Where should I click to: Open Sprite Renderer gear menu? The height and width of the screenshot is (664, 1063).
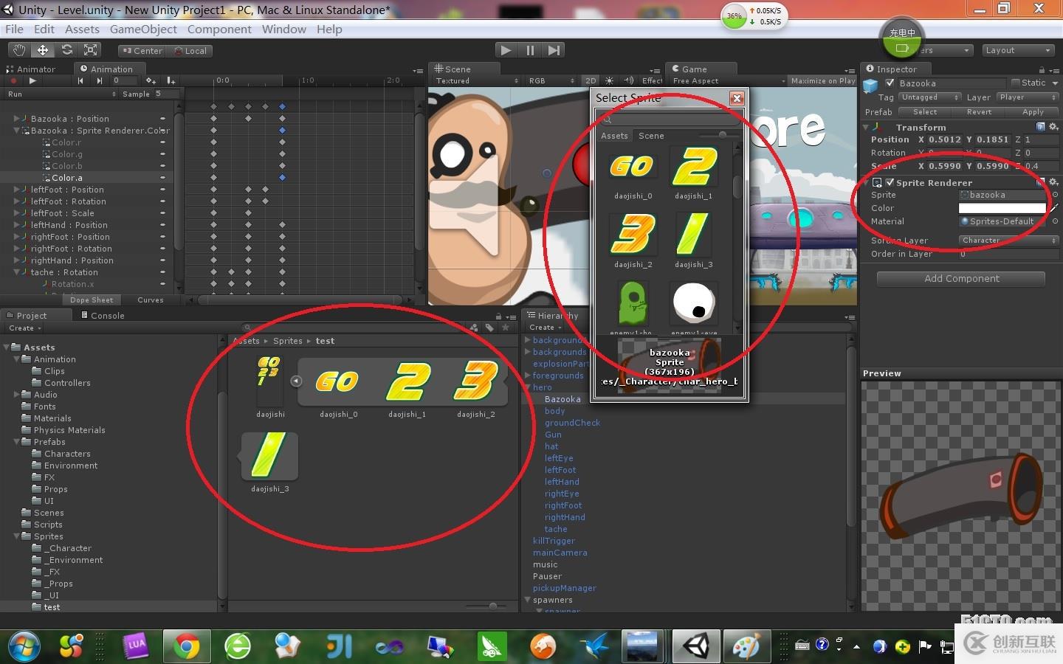(1054, 182)
